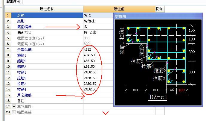Click row number 7 header
The height and width of the screenshot is (121, 206).
click(8, 50)
